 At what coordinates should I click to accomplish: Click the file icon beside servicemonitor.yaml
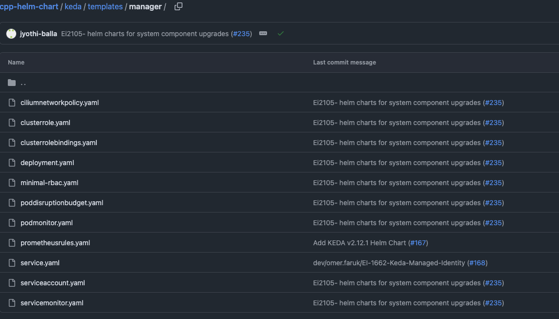12,303
